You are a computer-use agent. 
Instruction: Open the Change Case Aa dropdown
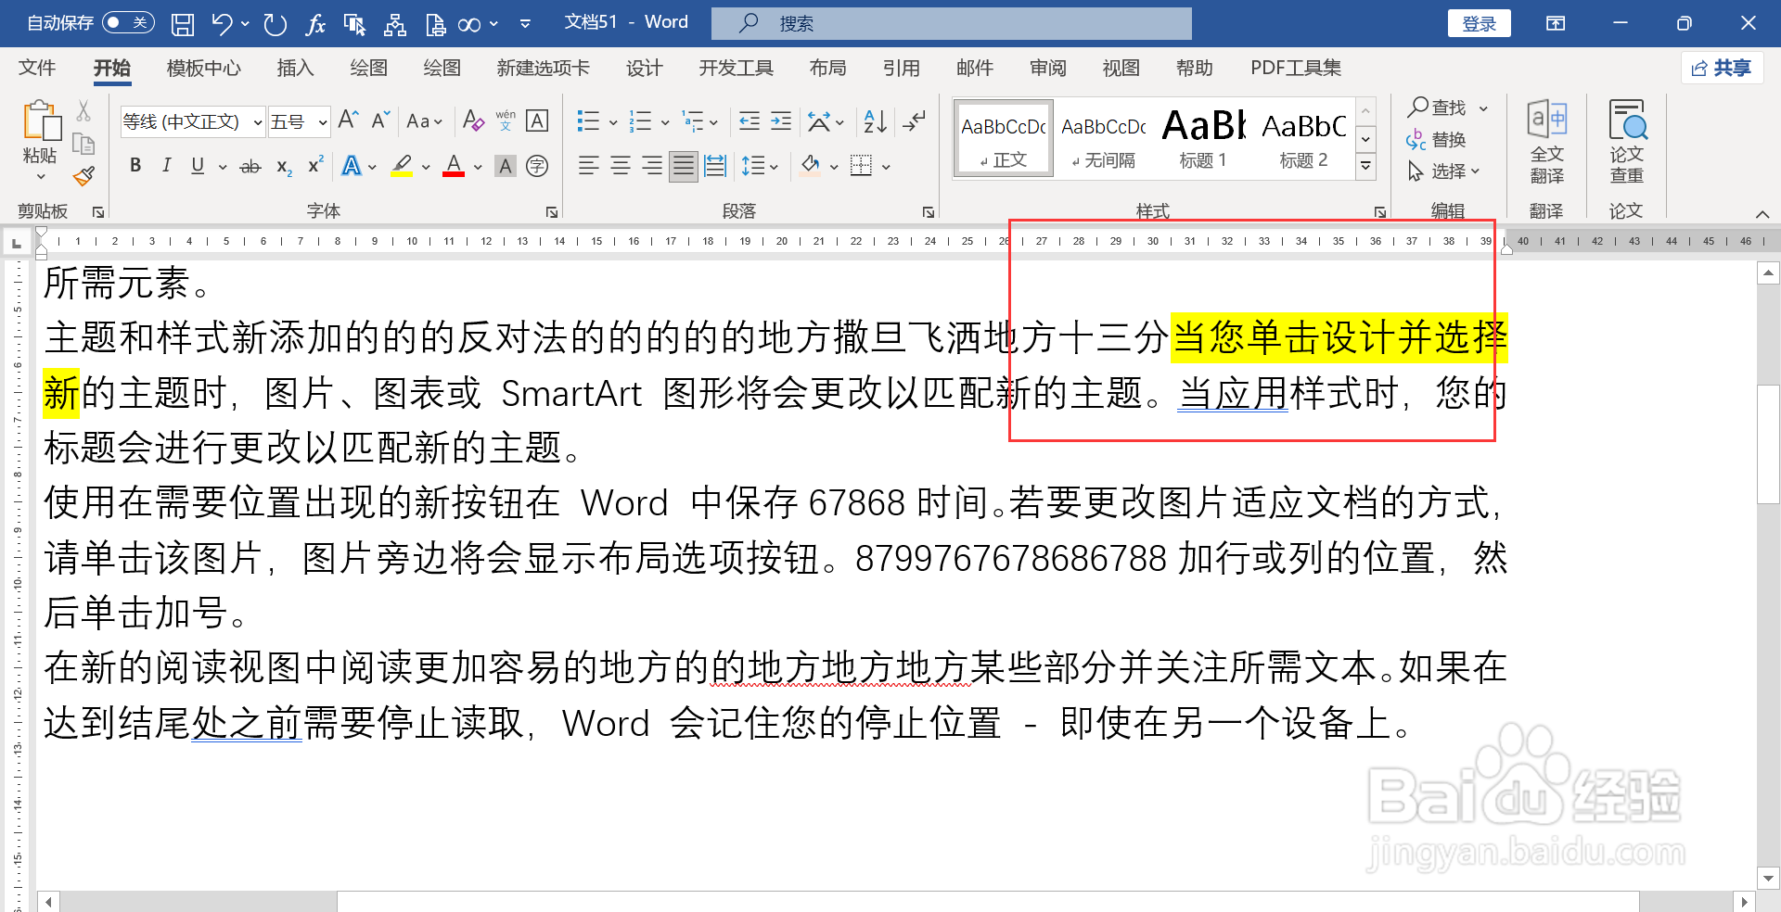point(424,121)
